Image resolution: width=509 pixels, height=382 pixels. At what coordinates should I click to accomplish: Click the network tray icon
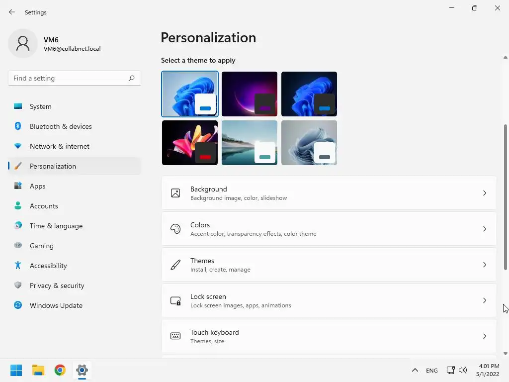pos(450,370)
